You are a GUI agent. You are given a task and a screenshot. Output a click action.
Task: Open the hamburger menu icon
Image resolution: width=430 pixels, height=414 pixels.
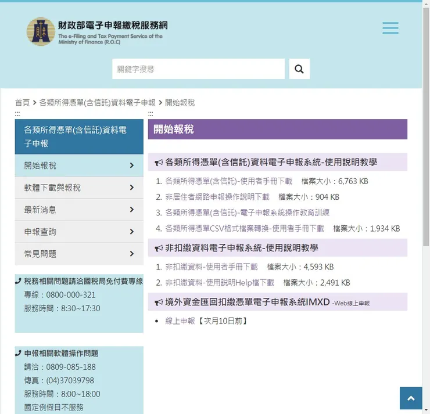[390, 28]
